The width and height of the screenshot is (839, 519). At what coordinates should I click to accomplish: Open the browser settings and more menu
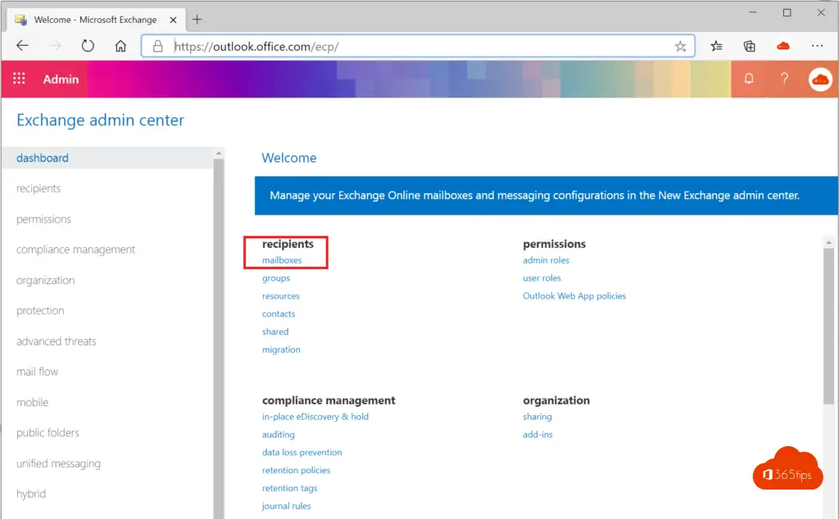click(x=817, y=46)
